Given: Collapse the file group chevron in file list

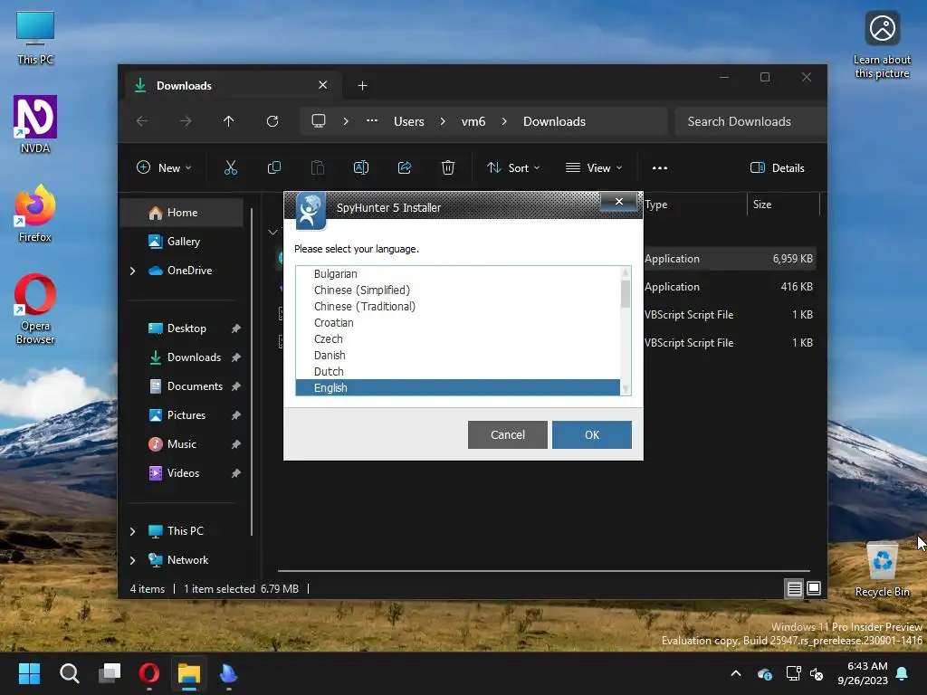Looking at the screenshot, I should tap(272, 232).
